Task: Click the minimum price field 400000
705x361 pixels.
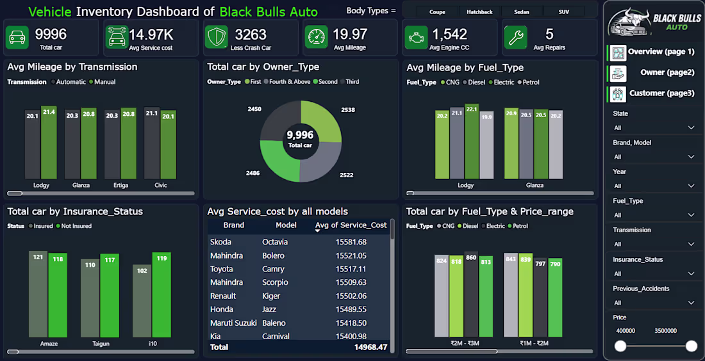Action: (626, 331)
